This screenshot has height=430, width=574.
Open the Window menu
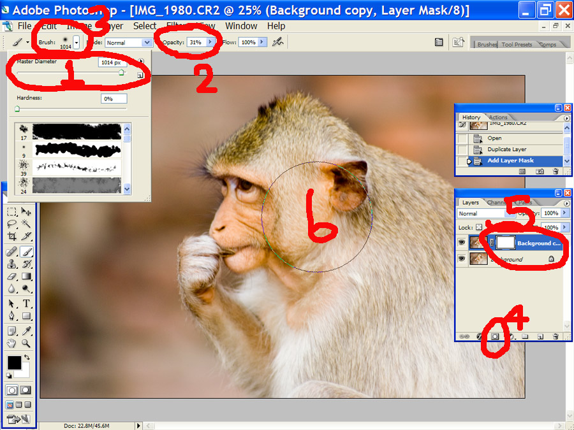pyautogui.click(x=241, y=26)
